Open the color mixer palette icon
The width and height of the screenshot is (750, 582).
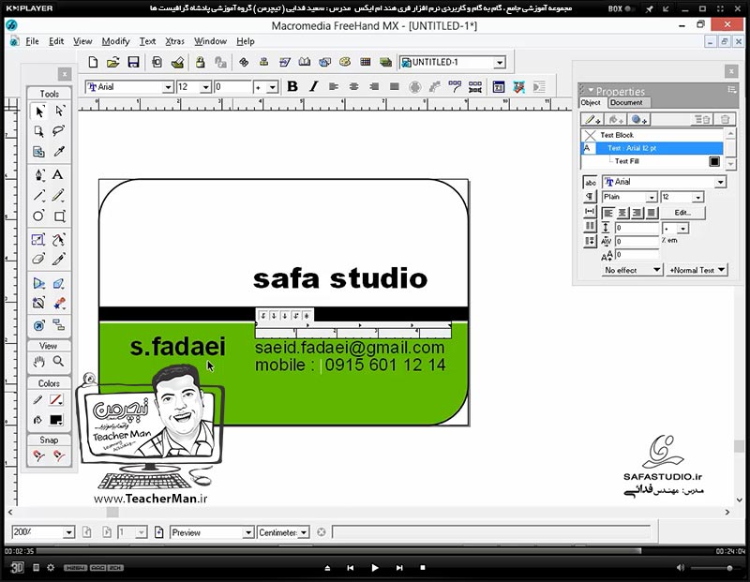[344, 62]
